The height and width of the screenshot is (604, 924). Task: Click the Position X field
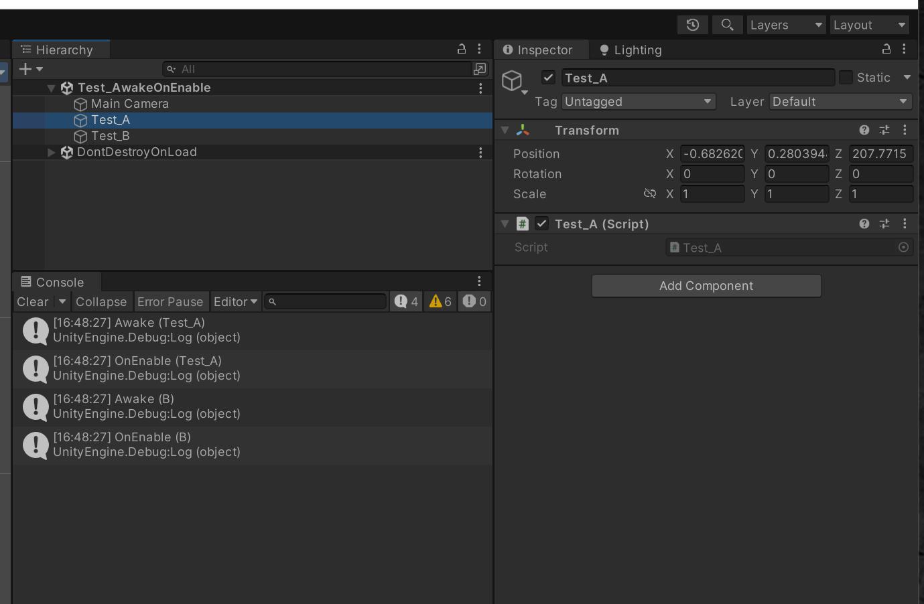pyautogui.click(x=712, y=154)
